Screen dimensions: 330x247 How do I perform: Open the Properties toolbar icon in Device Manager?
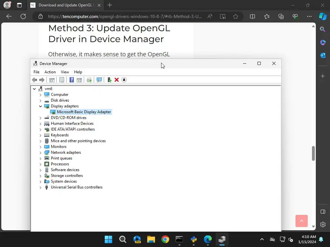(62, 80)
